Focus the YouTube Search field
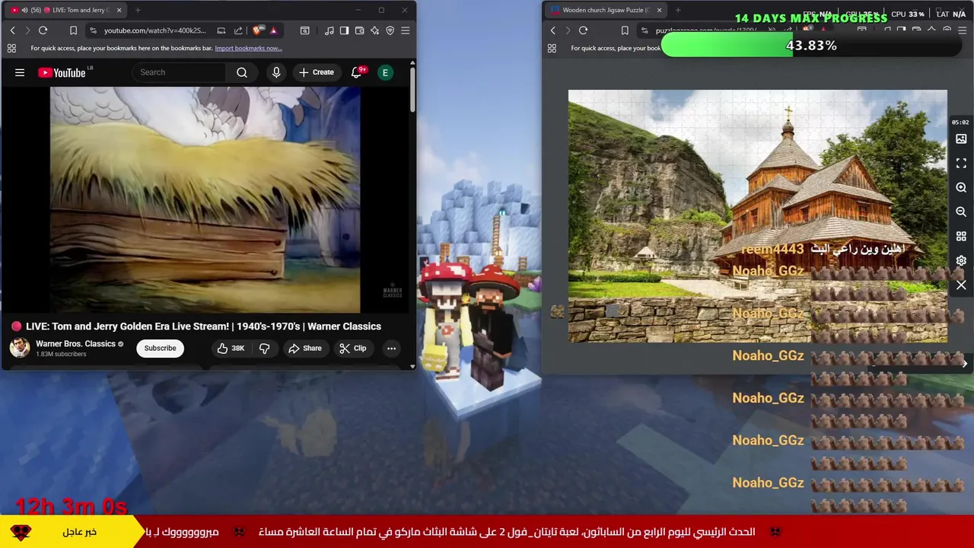This screenshot has height=548, width=974. tap(179, 72)
